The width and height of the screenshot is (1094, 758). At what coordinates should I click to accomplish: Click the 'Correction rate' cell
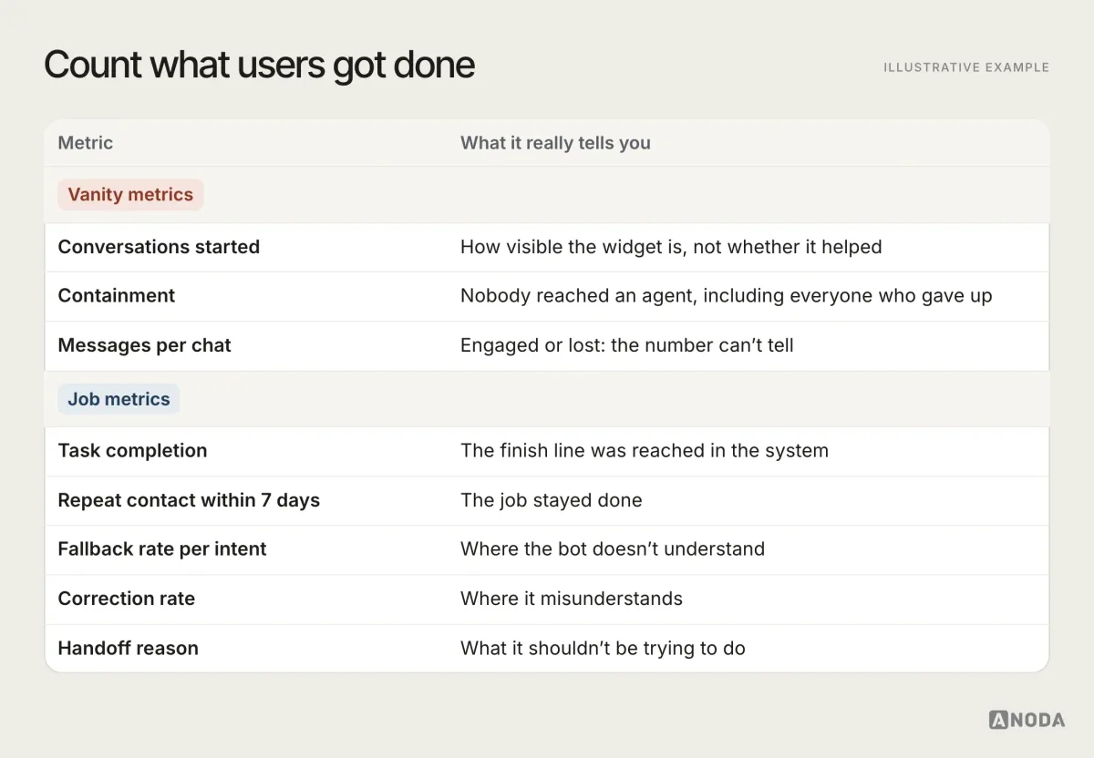click(127, 599)
